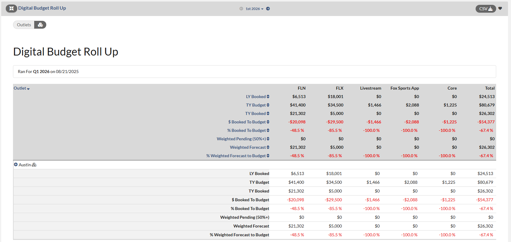This screenshot has height=242, width=511.
Task: Click the Livestream column header
Action: (371, 88)
